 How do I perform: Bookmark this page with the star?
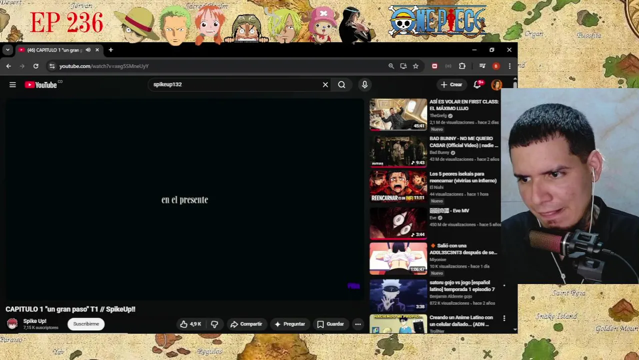click(x=415, y=66)
